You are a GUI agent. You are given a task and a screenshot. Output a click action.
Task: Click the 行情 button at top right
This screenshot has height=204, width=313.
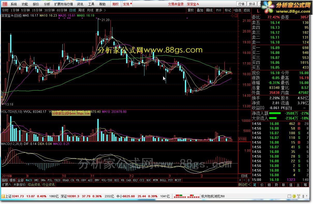click(241, 4)
